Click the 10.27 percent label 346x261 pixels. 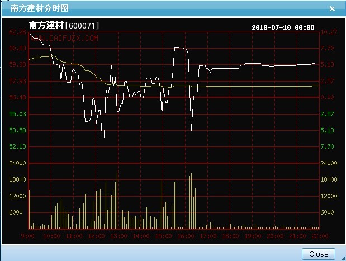[329, 32]
